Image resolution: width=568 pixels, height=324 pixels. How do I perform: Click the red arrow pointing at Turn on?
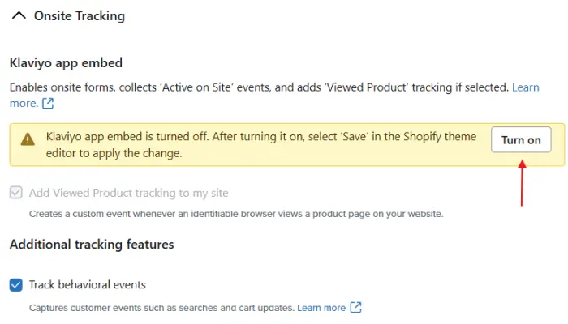pos(522,182)
